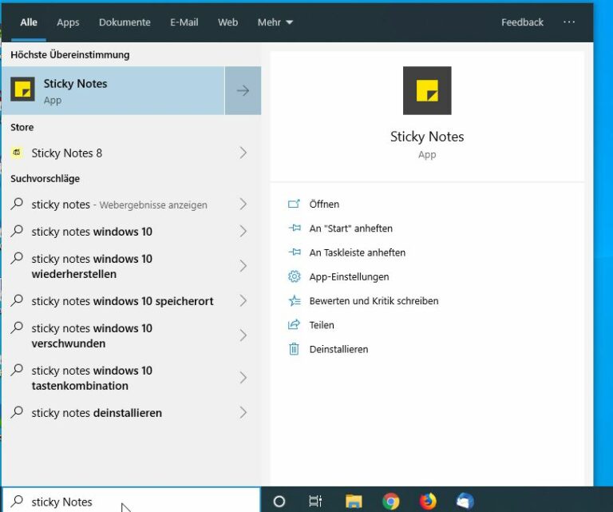Switch to the Web tab
This screenshot has width=613, height=512.
[228, 22]
